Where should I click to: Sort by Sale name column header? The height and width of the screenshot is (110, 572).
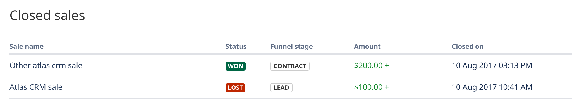(x=27, y=47)
